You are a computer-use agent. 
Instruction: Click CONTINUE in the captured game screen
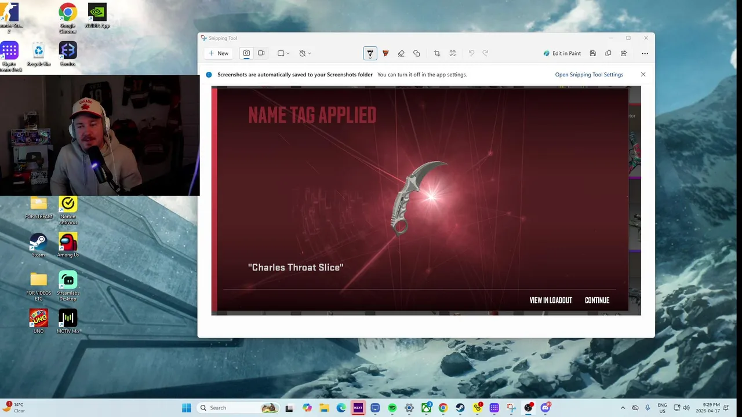pos(597,300)
